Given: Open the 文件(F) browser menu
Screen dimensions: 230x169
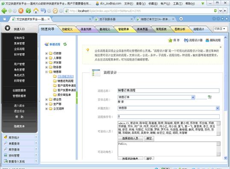Looking at the screenshot, I should (x=129, y=3).
